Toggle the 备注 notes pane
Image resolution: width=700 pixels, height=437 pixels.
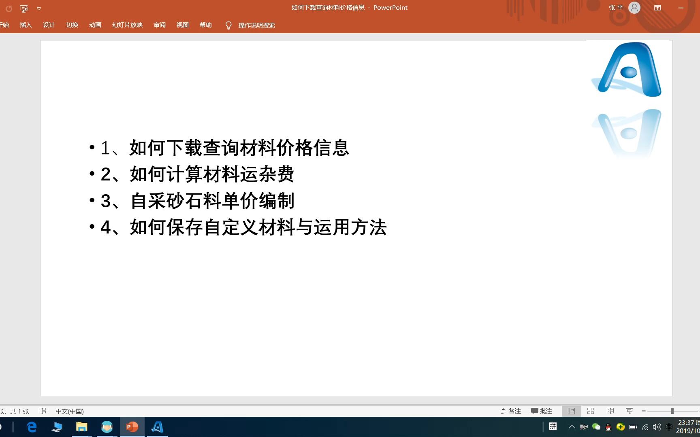tap(510, 411)
